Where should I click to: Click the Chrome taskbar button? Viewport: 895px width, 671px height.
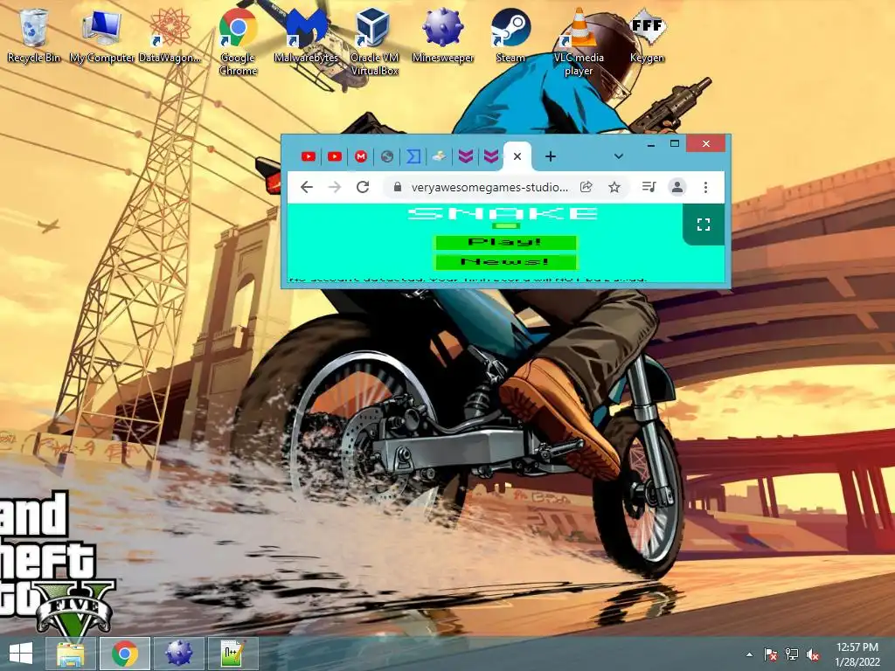[124, 654]
